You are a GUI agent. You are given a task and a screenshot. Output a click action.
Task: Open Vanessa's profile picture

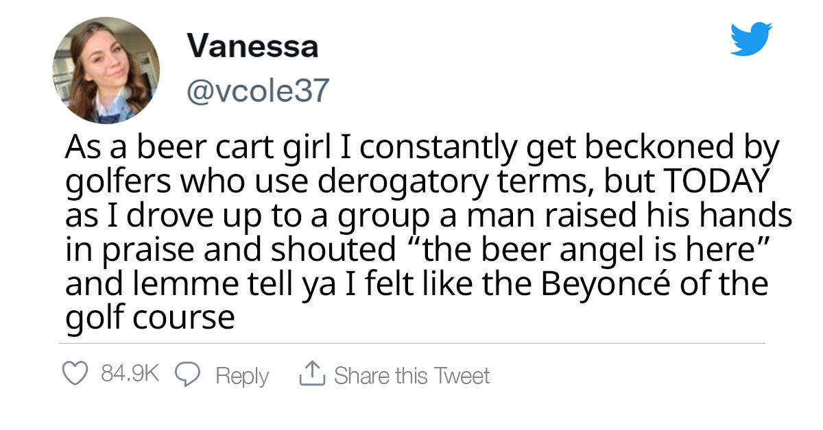pyautogui.click(x=106, y=69)
